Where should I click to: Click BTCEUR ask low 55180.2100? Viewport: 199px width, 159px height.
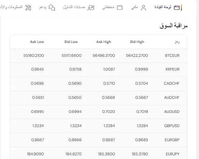point(34,55)
